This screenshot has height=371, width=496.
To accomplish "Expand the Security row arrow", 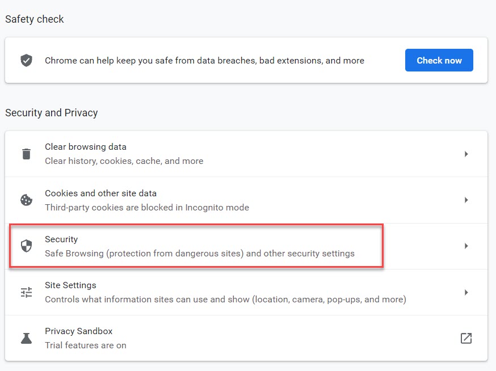I will 466,246.
